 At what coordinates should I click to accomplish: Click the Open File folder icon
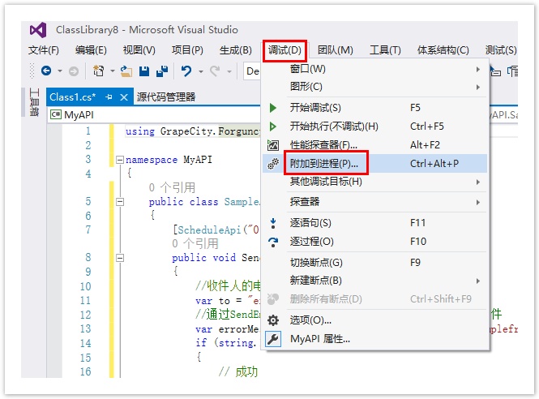126,71
